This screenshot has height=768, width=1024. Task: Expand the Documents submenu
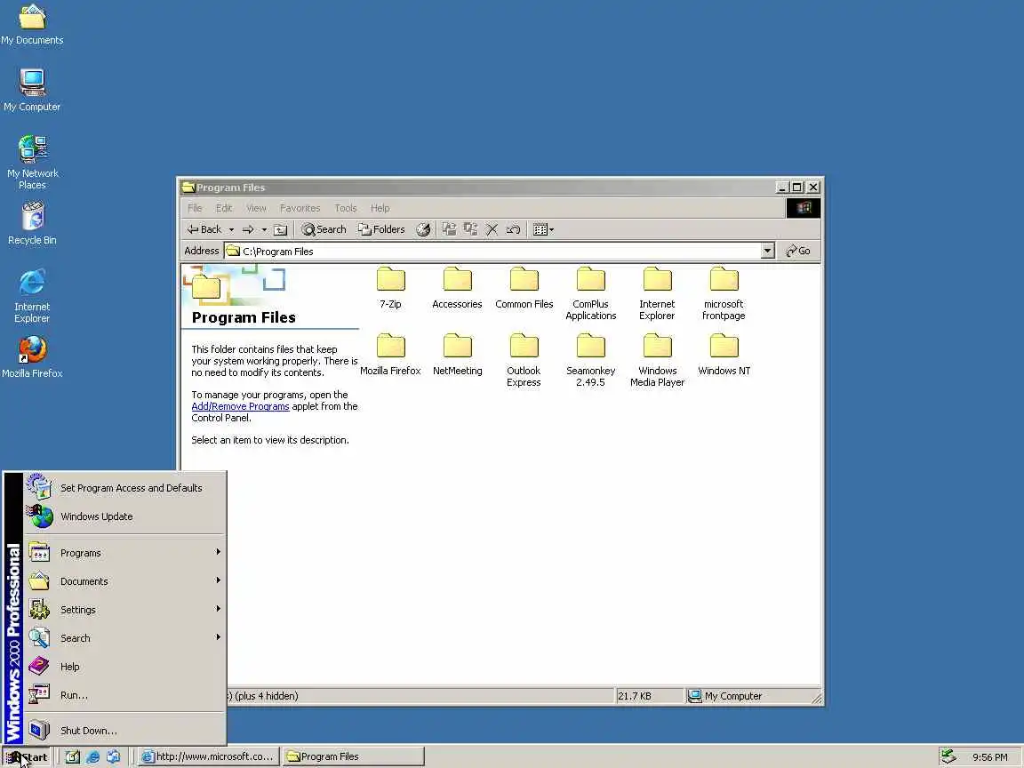point(125,581)
